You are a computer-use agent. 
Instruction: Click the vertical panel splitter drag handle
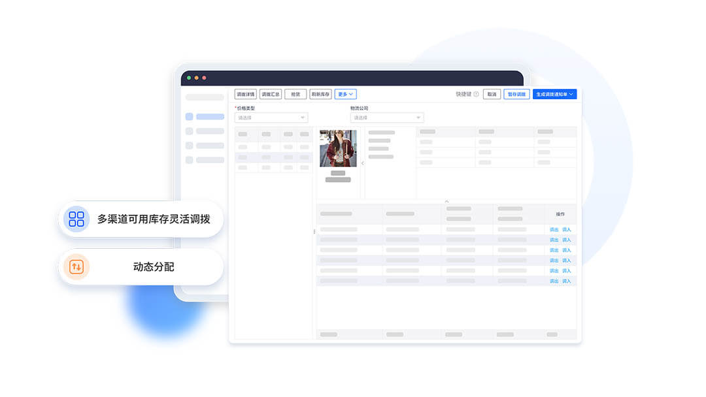[x=314, y=231]
